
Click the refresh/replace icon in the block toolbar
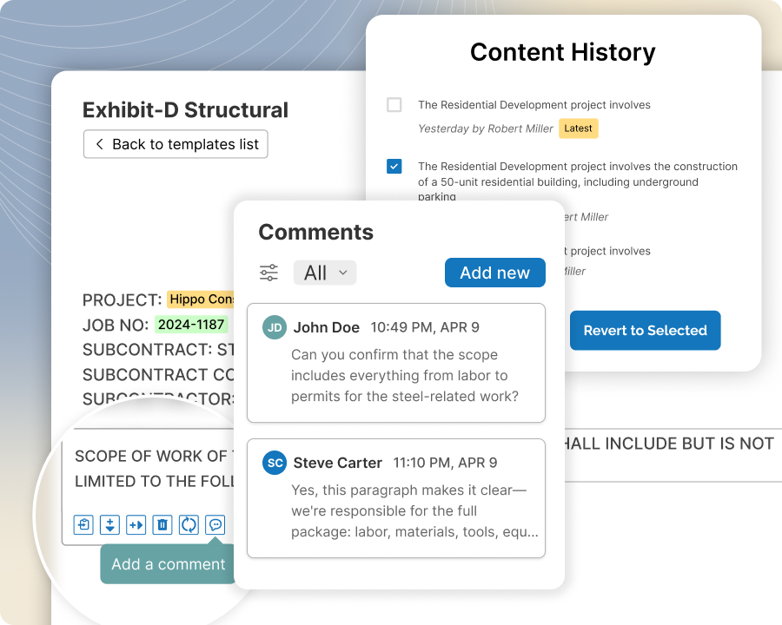[189, 525]
